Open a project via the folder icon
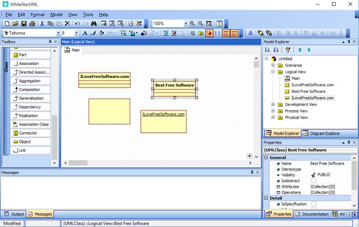Image resolution: width=359 pixels, height=227 pixels. [x=15, y=23]
